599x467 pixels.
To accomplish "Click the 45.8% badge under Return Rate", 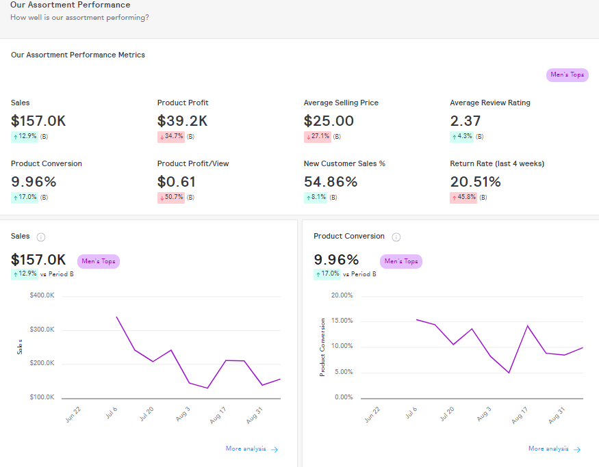I will pos(463,198).
